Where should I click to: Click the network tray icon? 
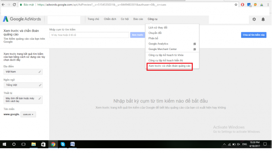(x=229, y=144)
